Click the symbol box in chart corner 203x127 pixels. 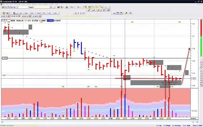[x=6, y=20]
